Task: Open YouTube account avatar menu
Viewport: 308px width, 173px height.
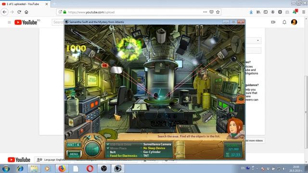Action: (x=294, y=22)
